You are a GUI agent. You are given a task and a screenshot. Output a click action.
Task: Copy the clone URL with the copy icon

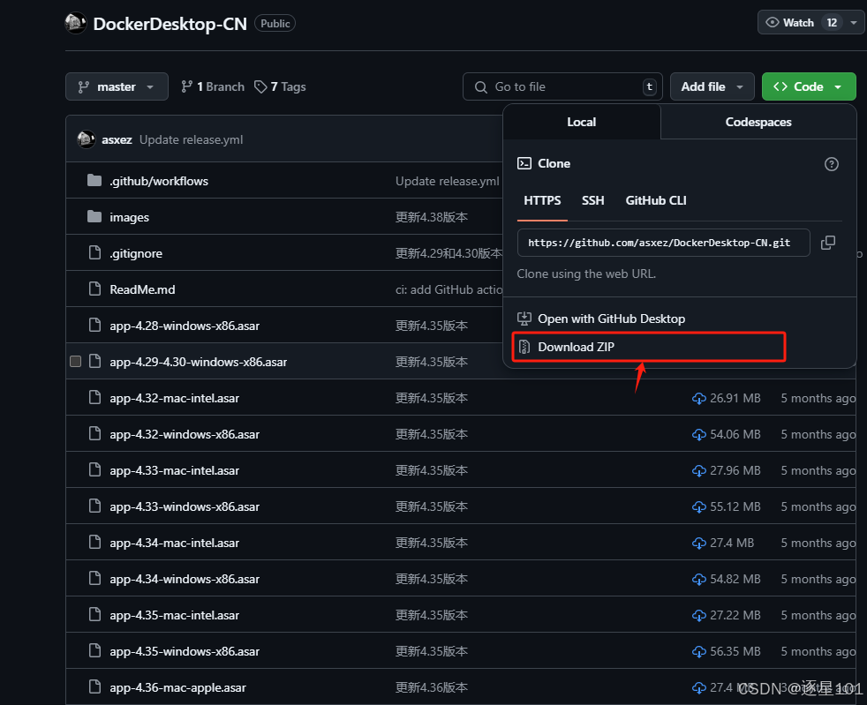(x=828, y=243)
